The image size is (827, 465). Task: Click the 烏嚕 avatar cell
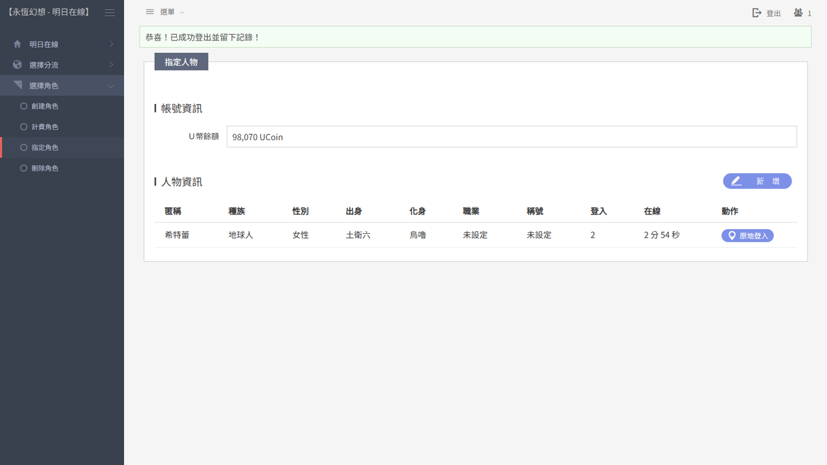(x=418, y=235)
